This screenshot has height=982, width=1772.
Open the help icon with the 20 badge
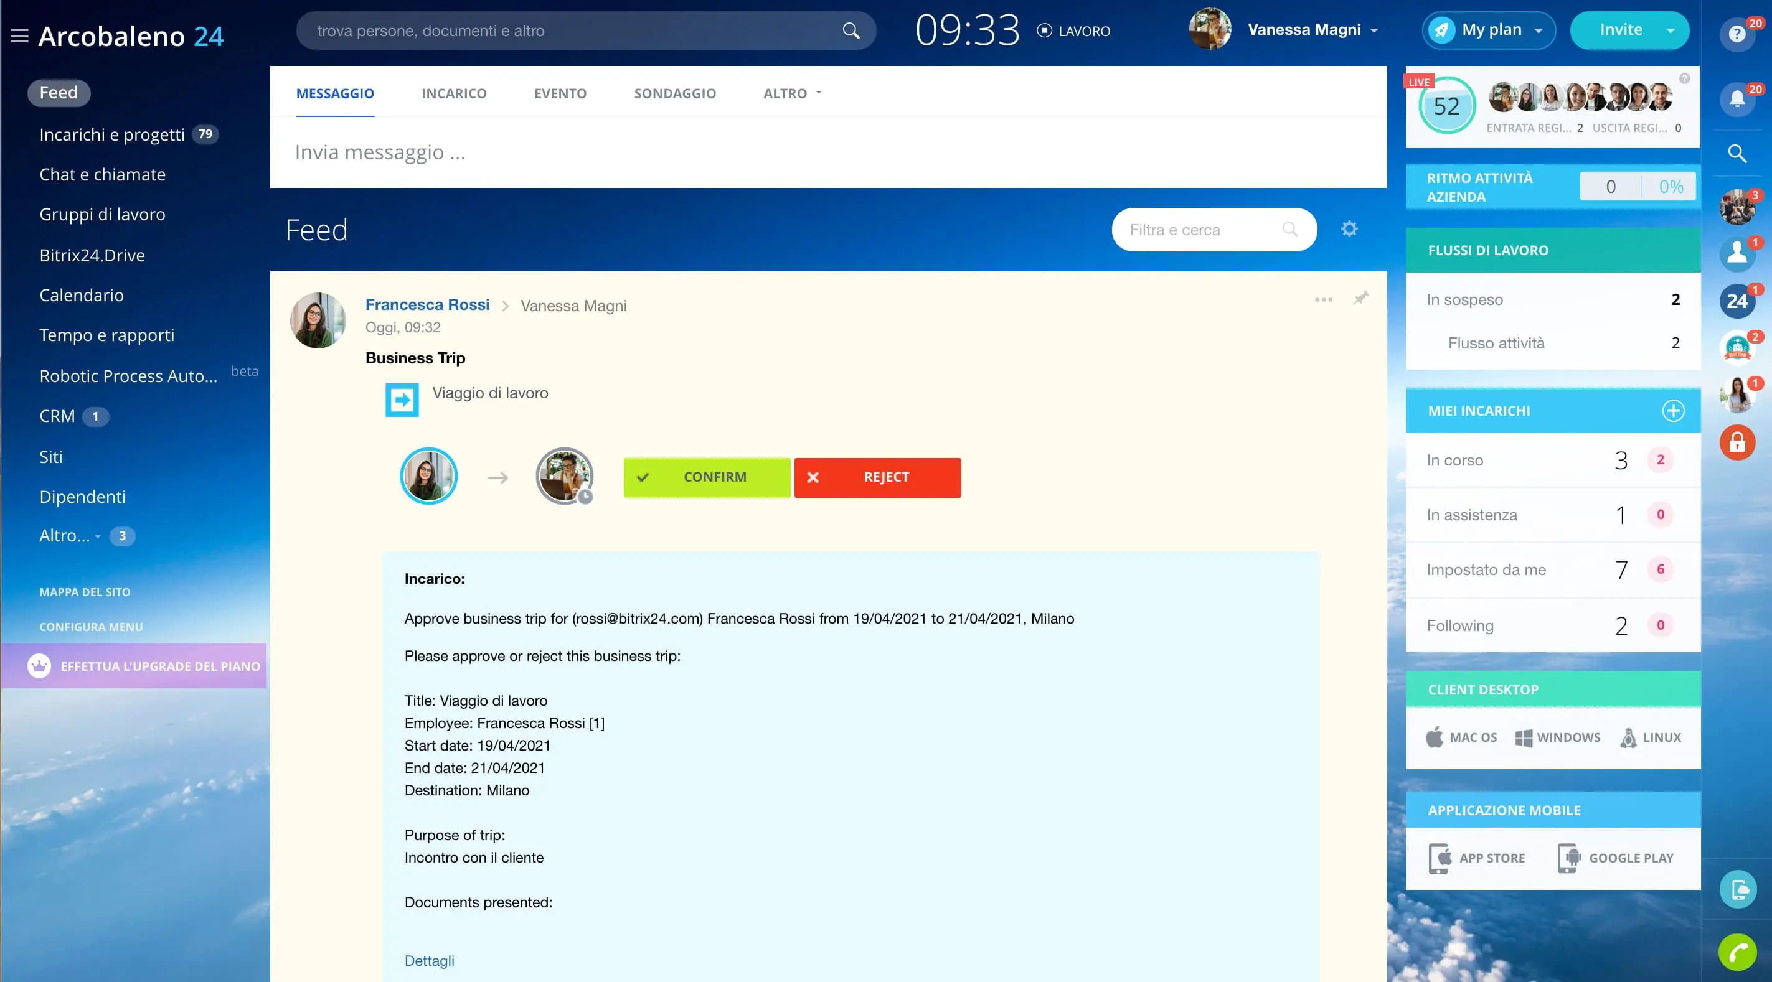click(x=1737, y=34)
